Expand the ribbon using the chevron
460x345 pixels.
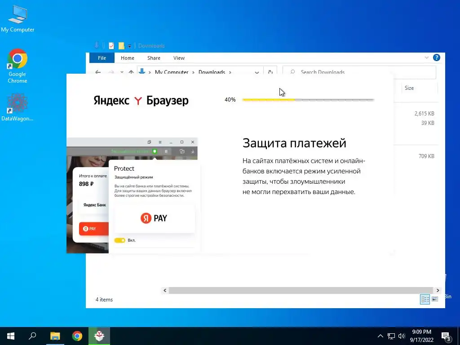point(427,57)
